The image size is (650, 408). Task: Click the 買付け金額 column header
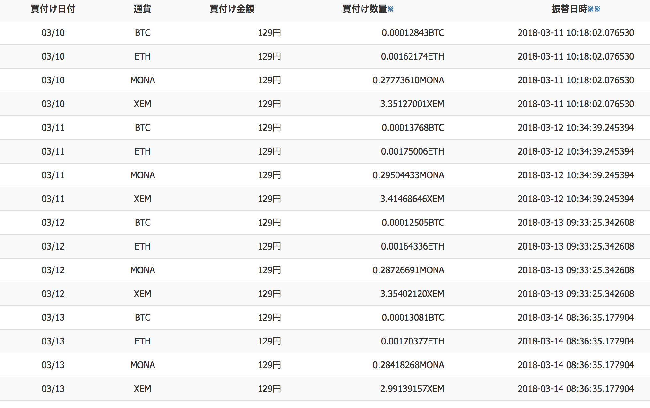point(232,9)
